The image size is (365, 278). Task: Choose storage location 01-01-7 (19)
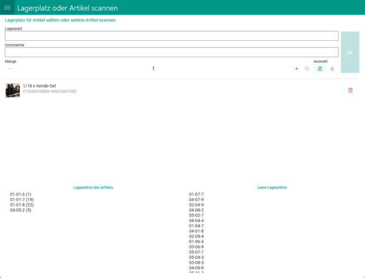pyautogui.click(x=21, y=200)
